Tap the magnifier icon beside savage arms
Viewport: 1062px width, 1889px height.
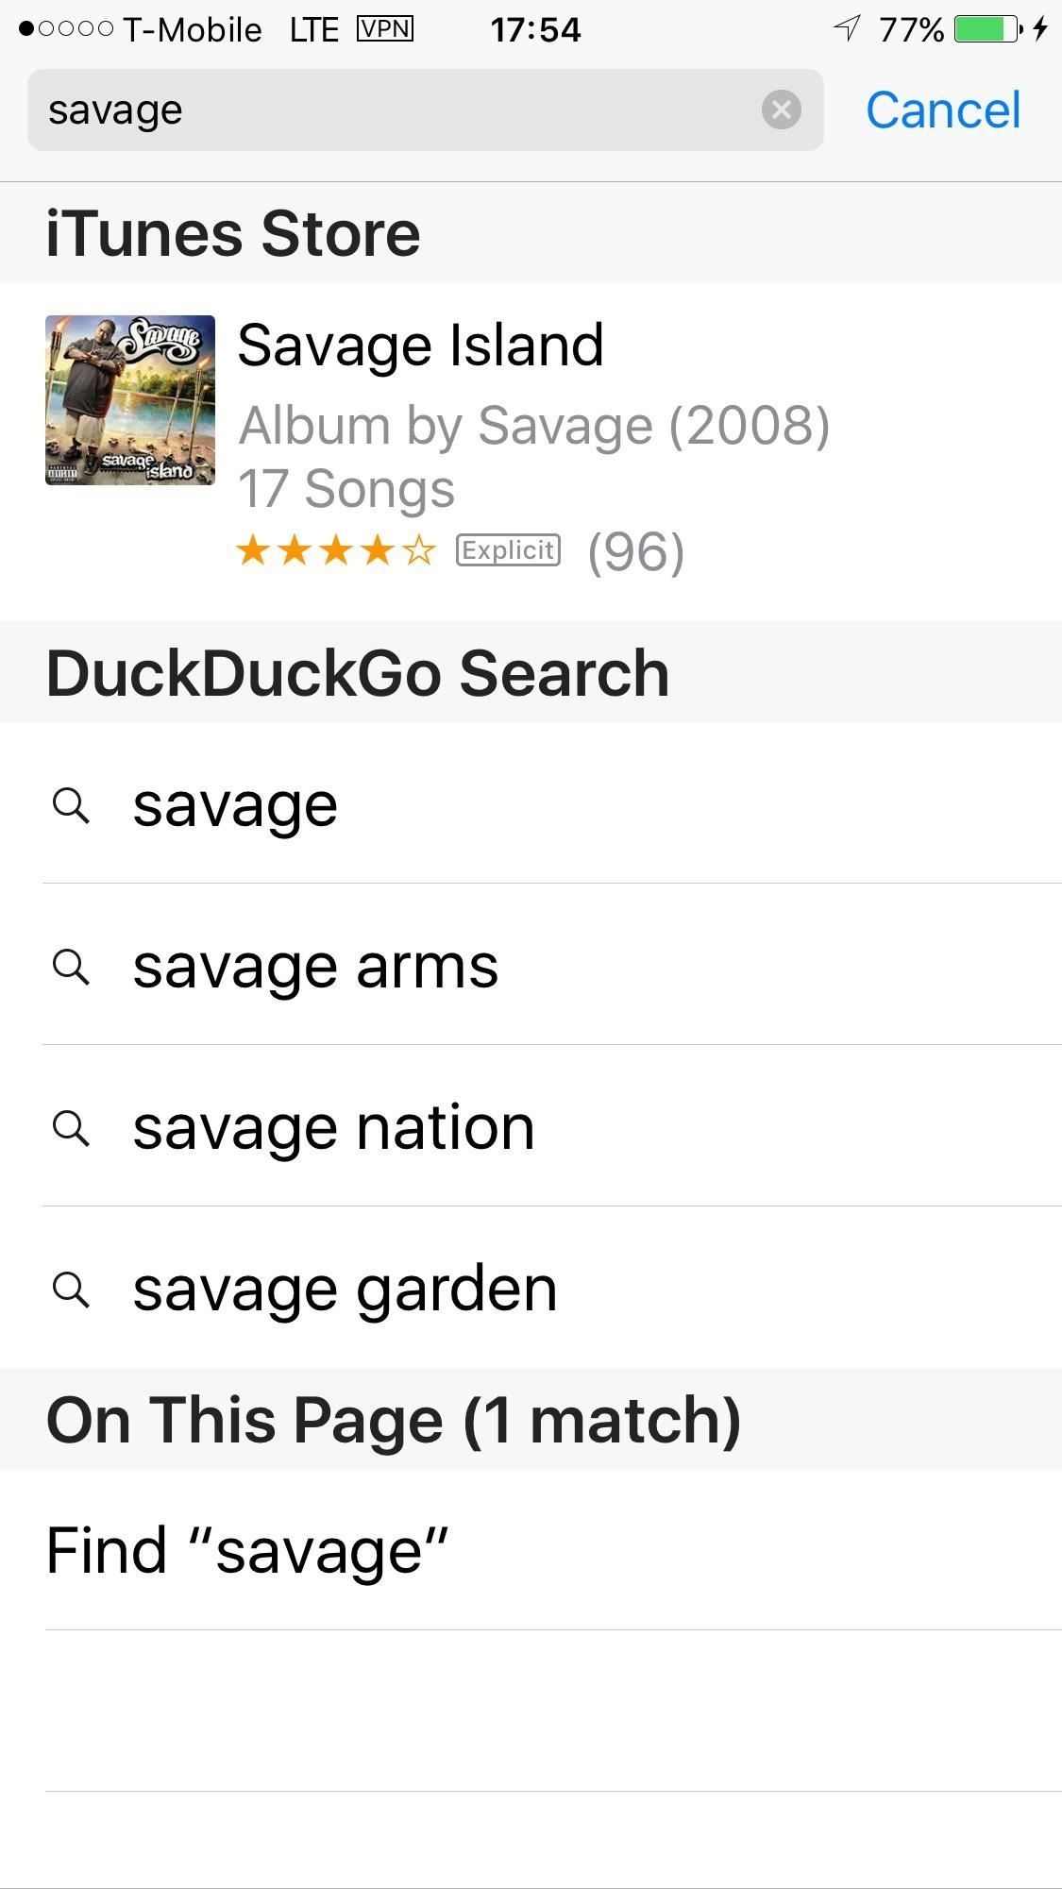pos(71,967)
